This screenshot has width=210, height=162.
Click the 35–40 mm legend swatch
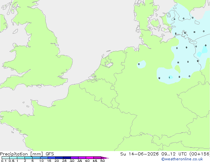[82, 158]
